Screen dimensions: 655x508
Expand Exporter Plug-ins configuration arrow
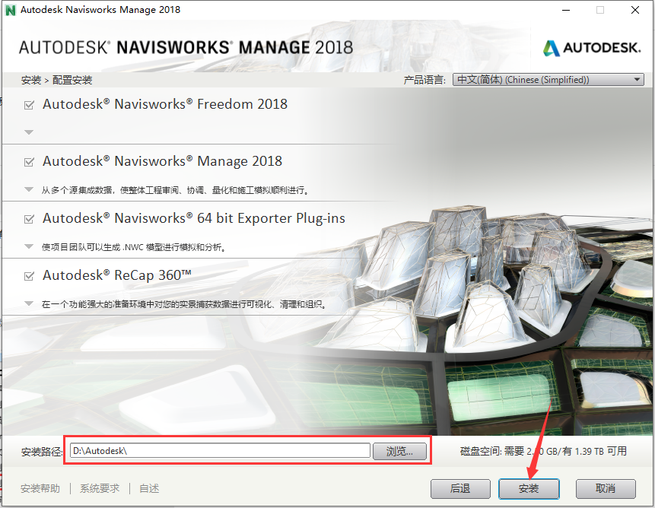tap(29, 246)
